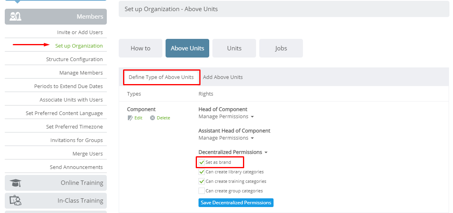Click the Types column header
Image resolution: width=453 pixels, height=213 pixels.
point(134,94)
